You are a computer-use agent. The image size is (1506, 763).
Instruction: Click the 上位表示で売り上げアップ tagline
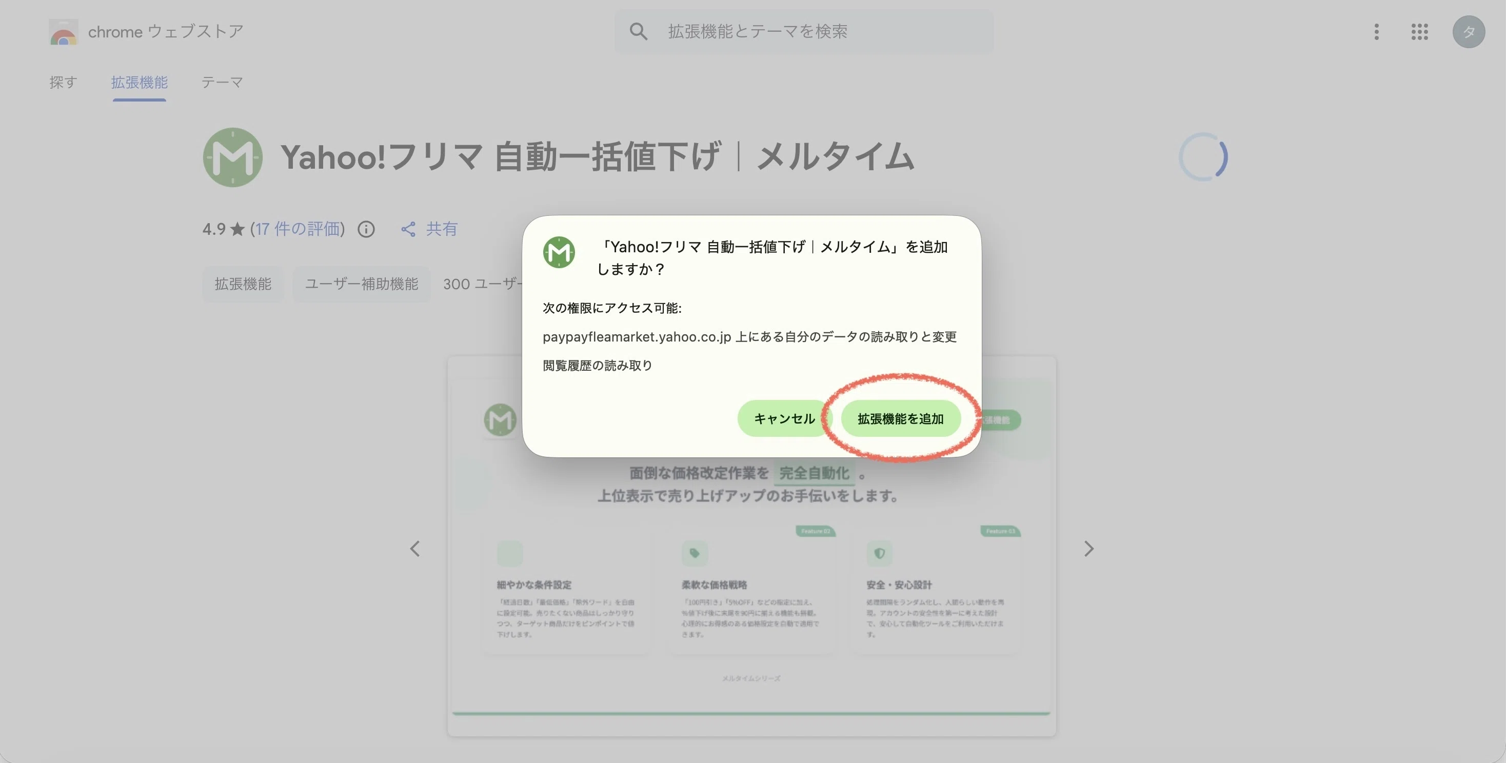[x=748, y=496]
